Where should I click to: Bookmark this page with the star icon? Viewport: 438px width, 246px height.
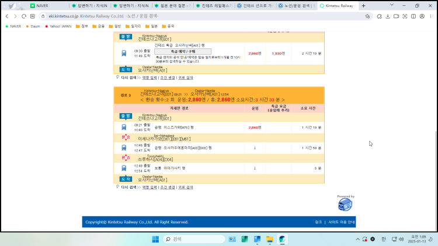tap(367, 16)
